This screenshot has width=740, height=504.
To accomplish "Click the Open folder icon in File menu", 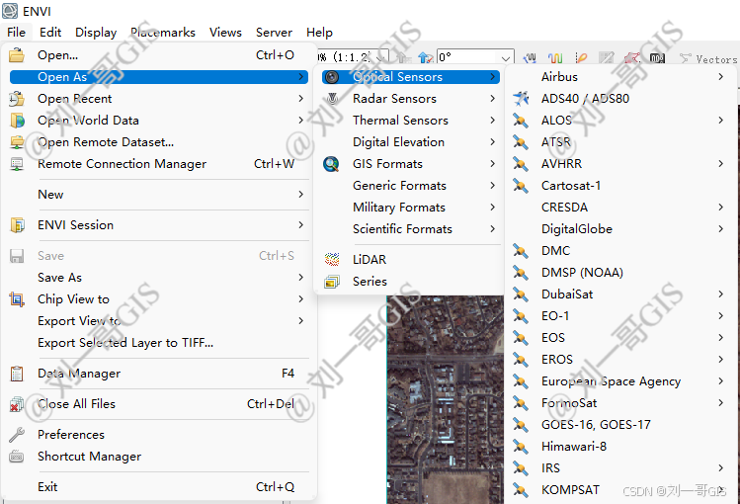I will (x=17, y=54).
